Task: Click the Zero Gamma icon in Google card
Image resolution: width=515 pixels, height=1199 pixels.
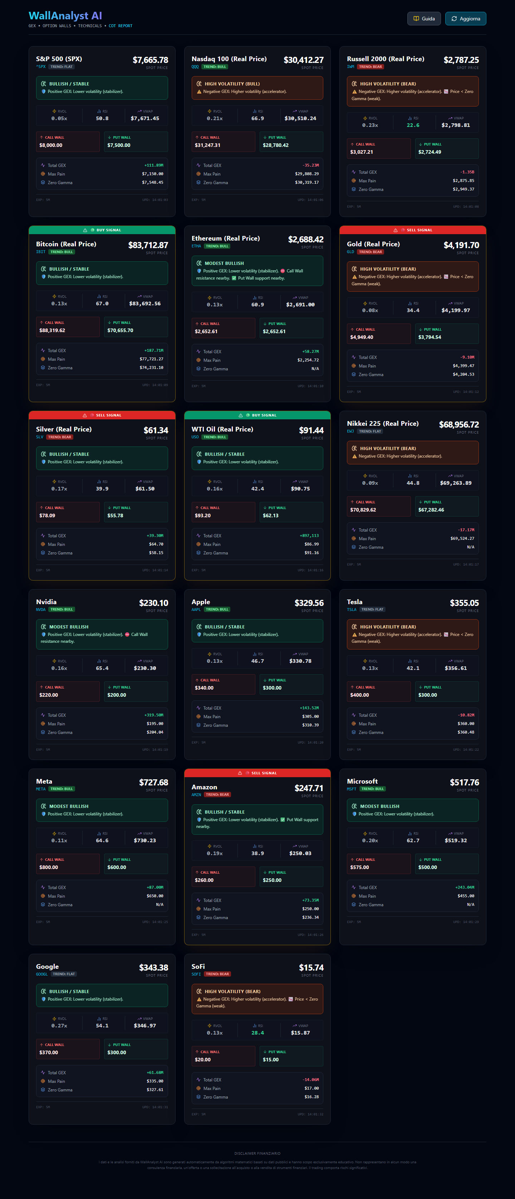Action: (x=43, y=1090)
